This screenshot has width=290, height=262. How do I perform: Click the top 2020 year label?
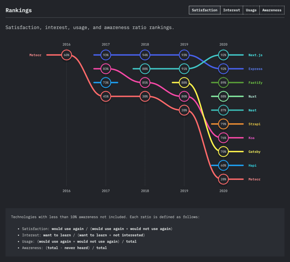(x=223, y=44)
